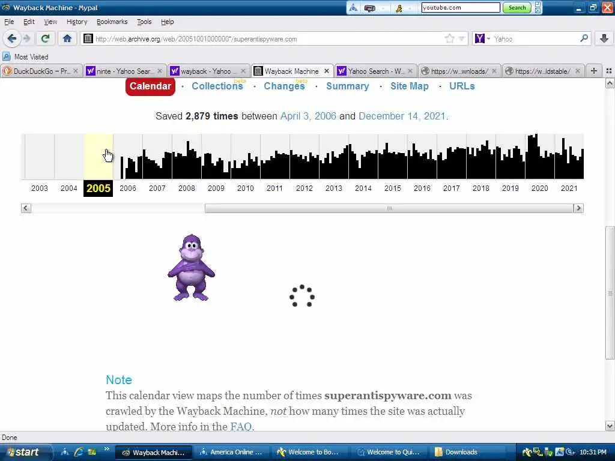Close the 'ninte - Yahoo Sear' tab
The height and width of the screenshot is (461, 615).
[160, 71]
